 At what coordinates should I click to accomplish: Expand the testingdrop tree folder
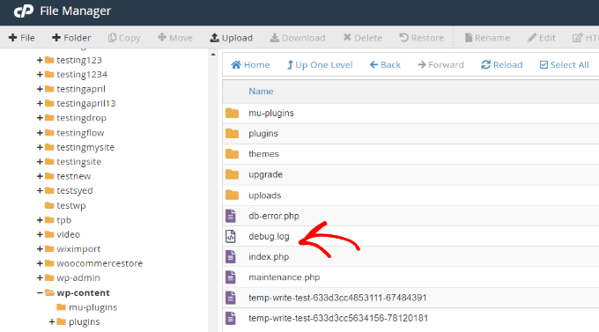click(x=40, y=118)
